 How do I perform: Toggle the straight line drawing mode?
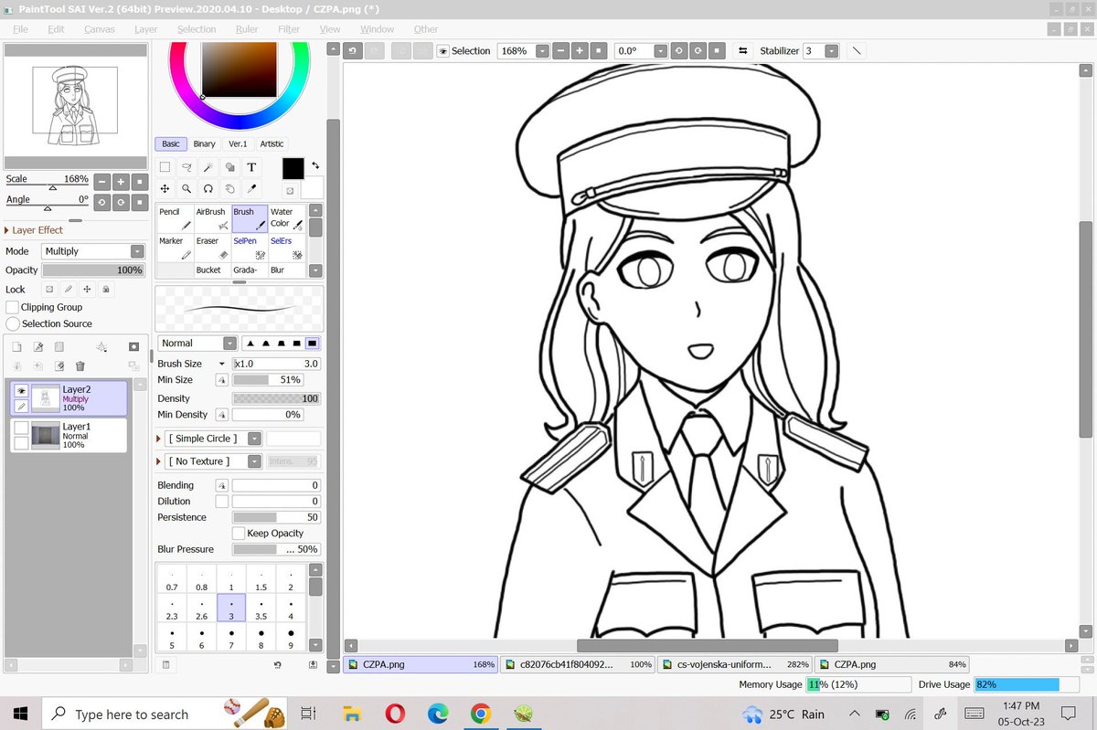[x=857, y=51]
